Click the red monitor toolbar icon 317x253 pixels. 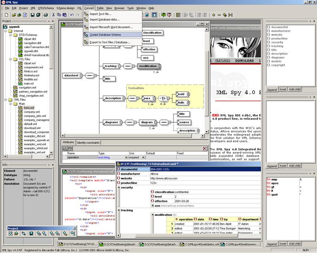(169, 15)
